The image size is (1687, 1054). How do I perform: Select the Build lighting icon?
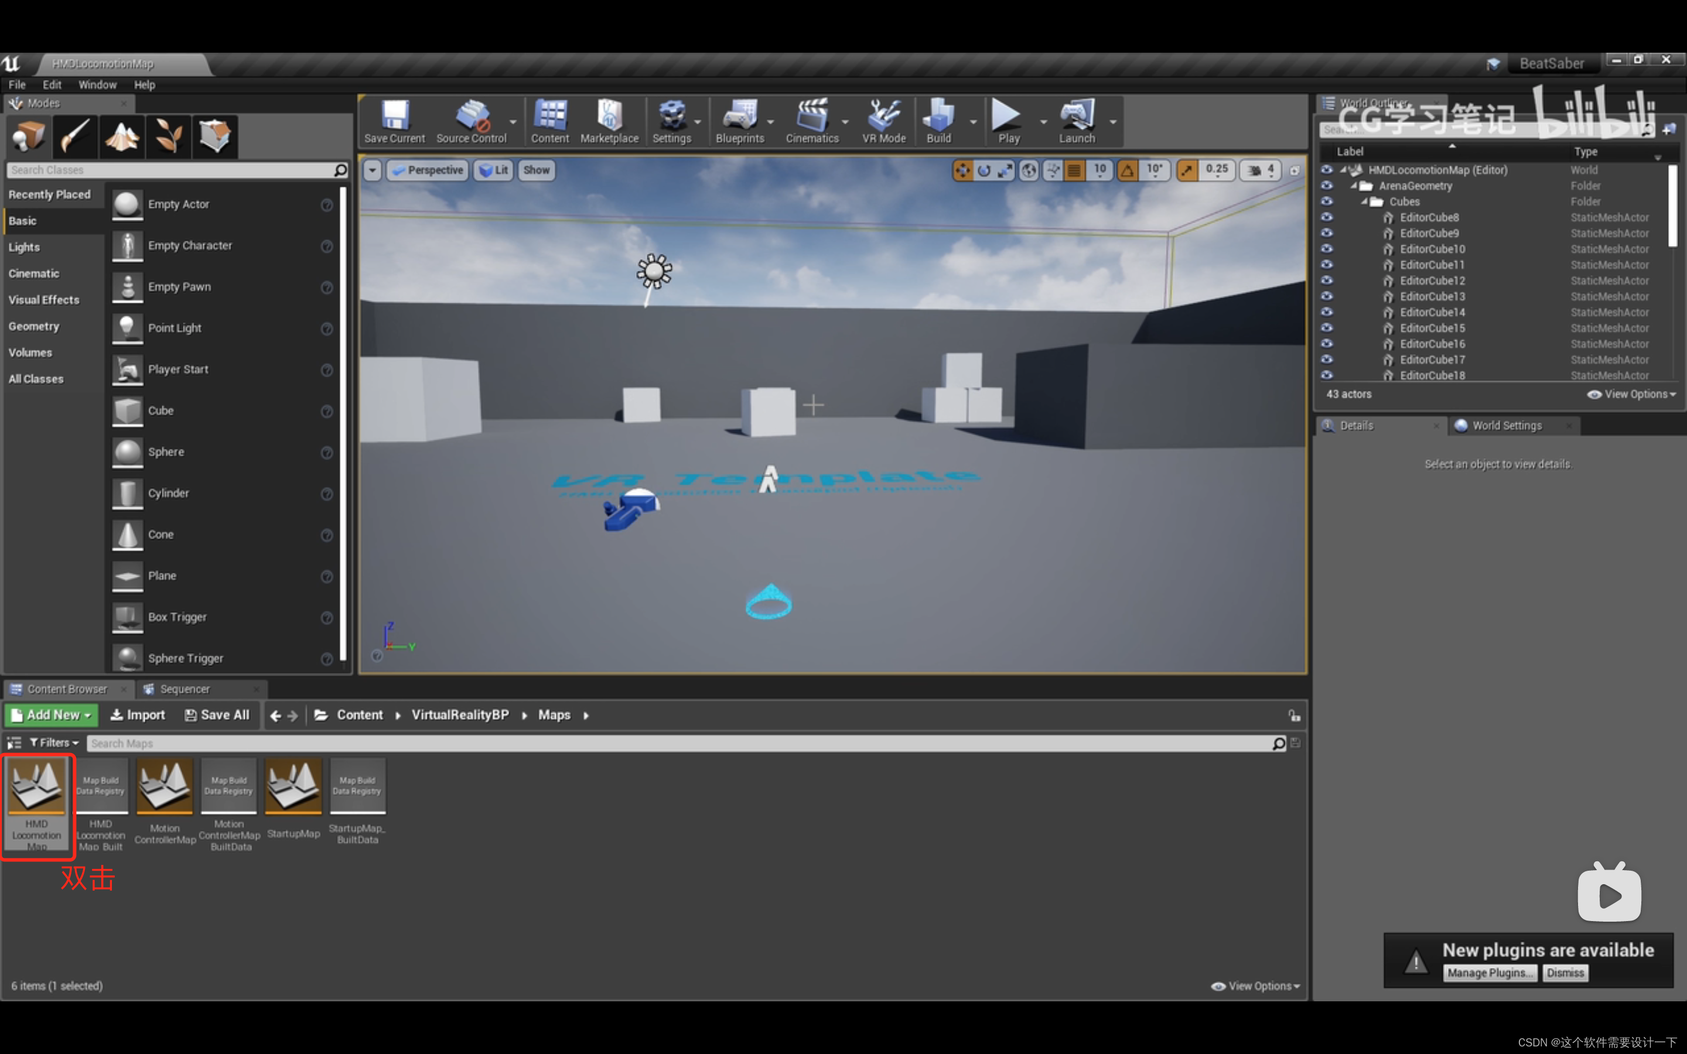(x=939, y=118)
